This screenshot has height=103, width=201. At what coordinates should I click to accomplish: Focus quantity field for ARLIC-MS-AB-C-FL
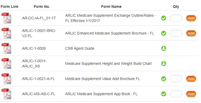[x=176, y=94]
